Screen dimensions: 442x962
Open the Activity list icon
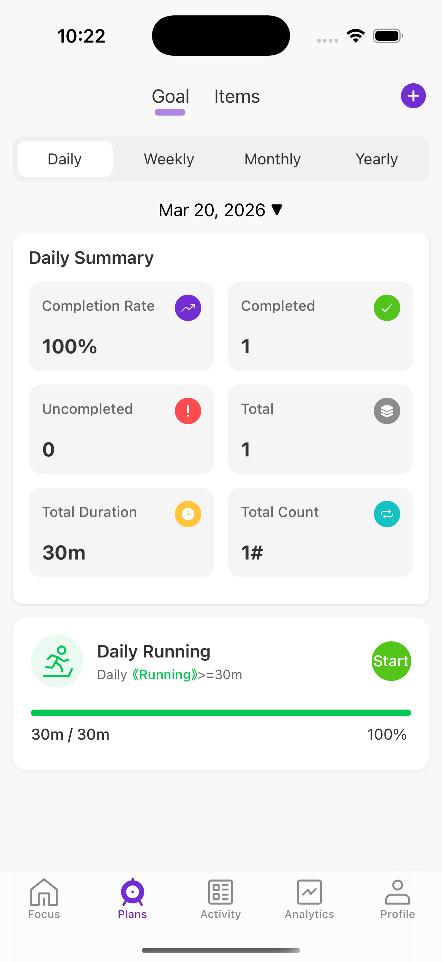pos(220,892)
